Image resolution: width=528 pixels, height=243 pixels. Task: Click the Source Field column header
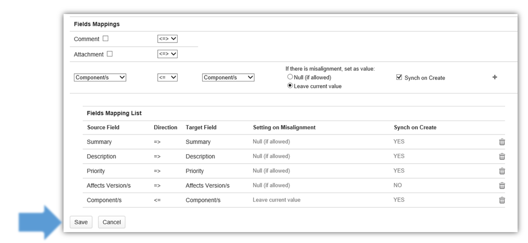point(103,127)
